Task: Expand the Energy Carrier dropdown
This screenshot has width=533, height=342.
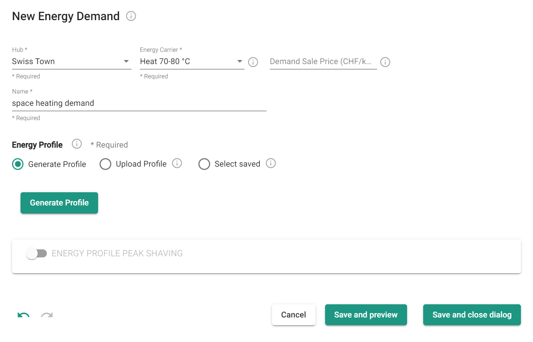Action: coord(192,62)
